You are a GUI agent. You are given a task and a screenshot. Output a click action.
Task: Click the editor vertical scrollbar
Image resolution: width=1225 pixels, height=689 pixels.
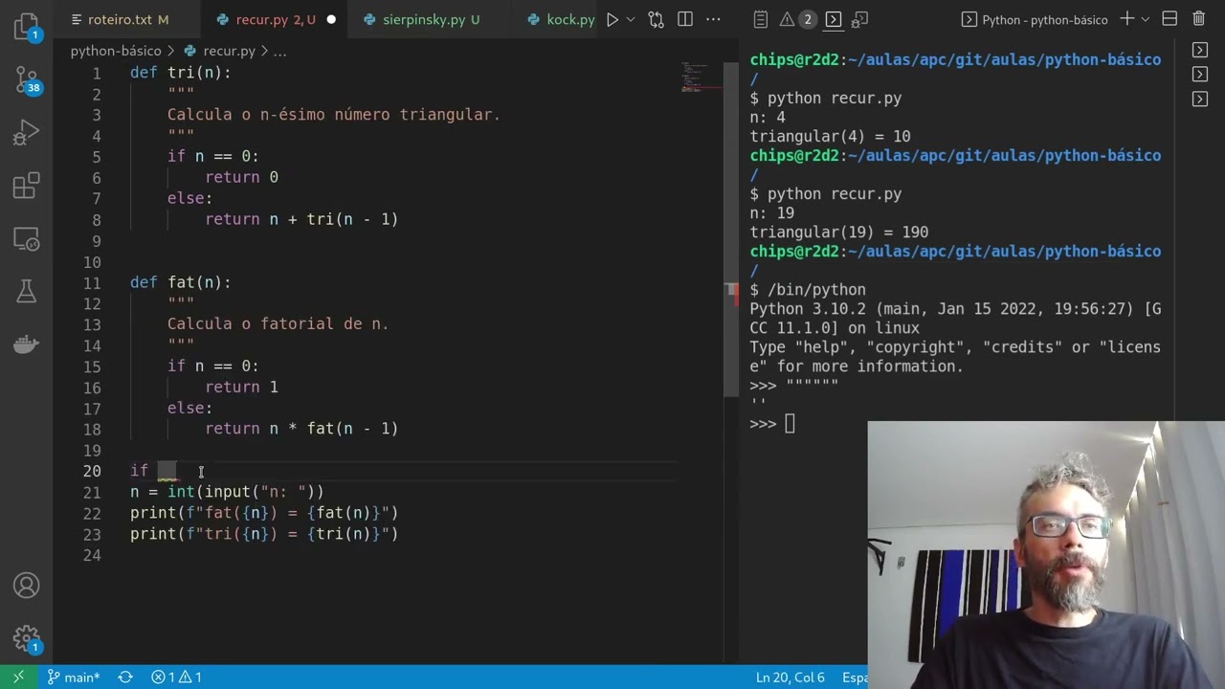[731, 230]
